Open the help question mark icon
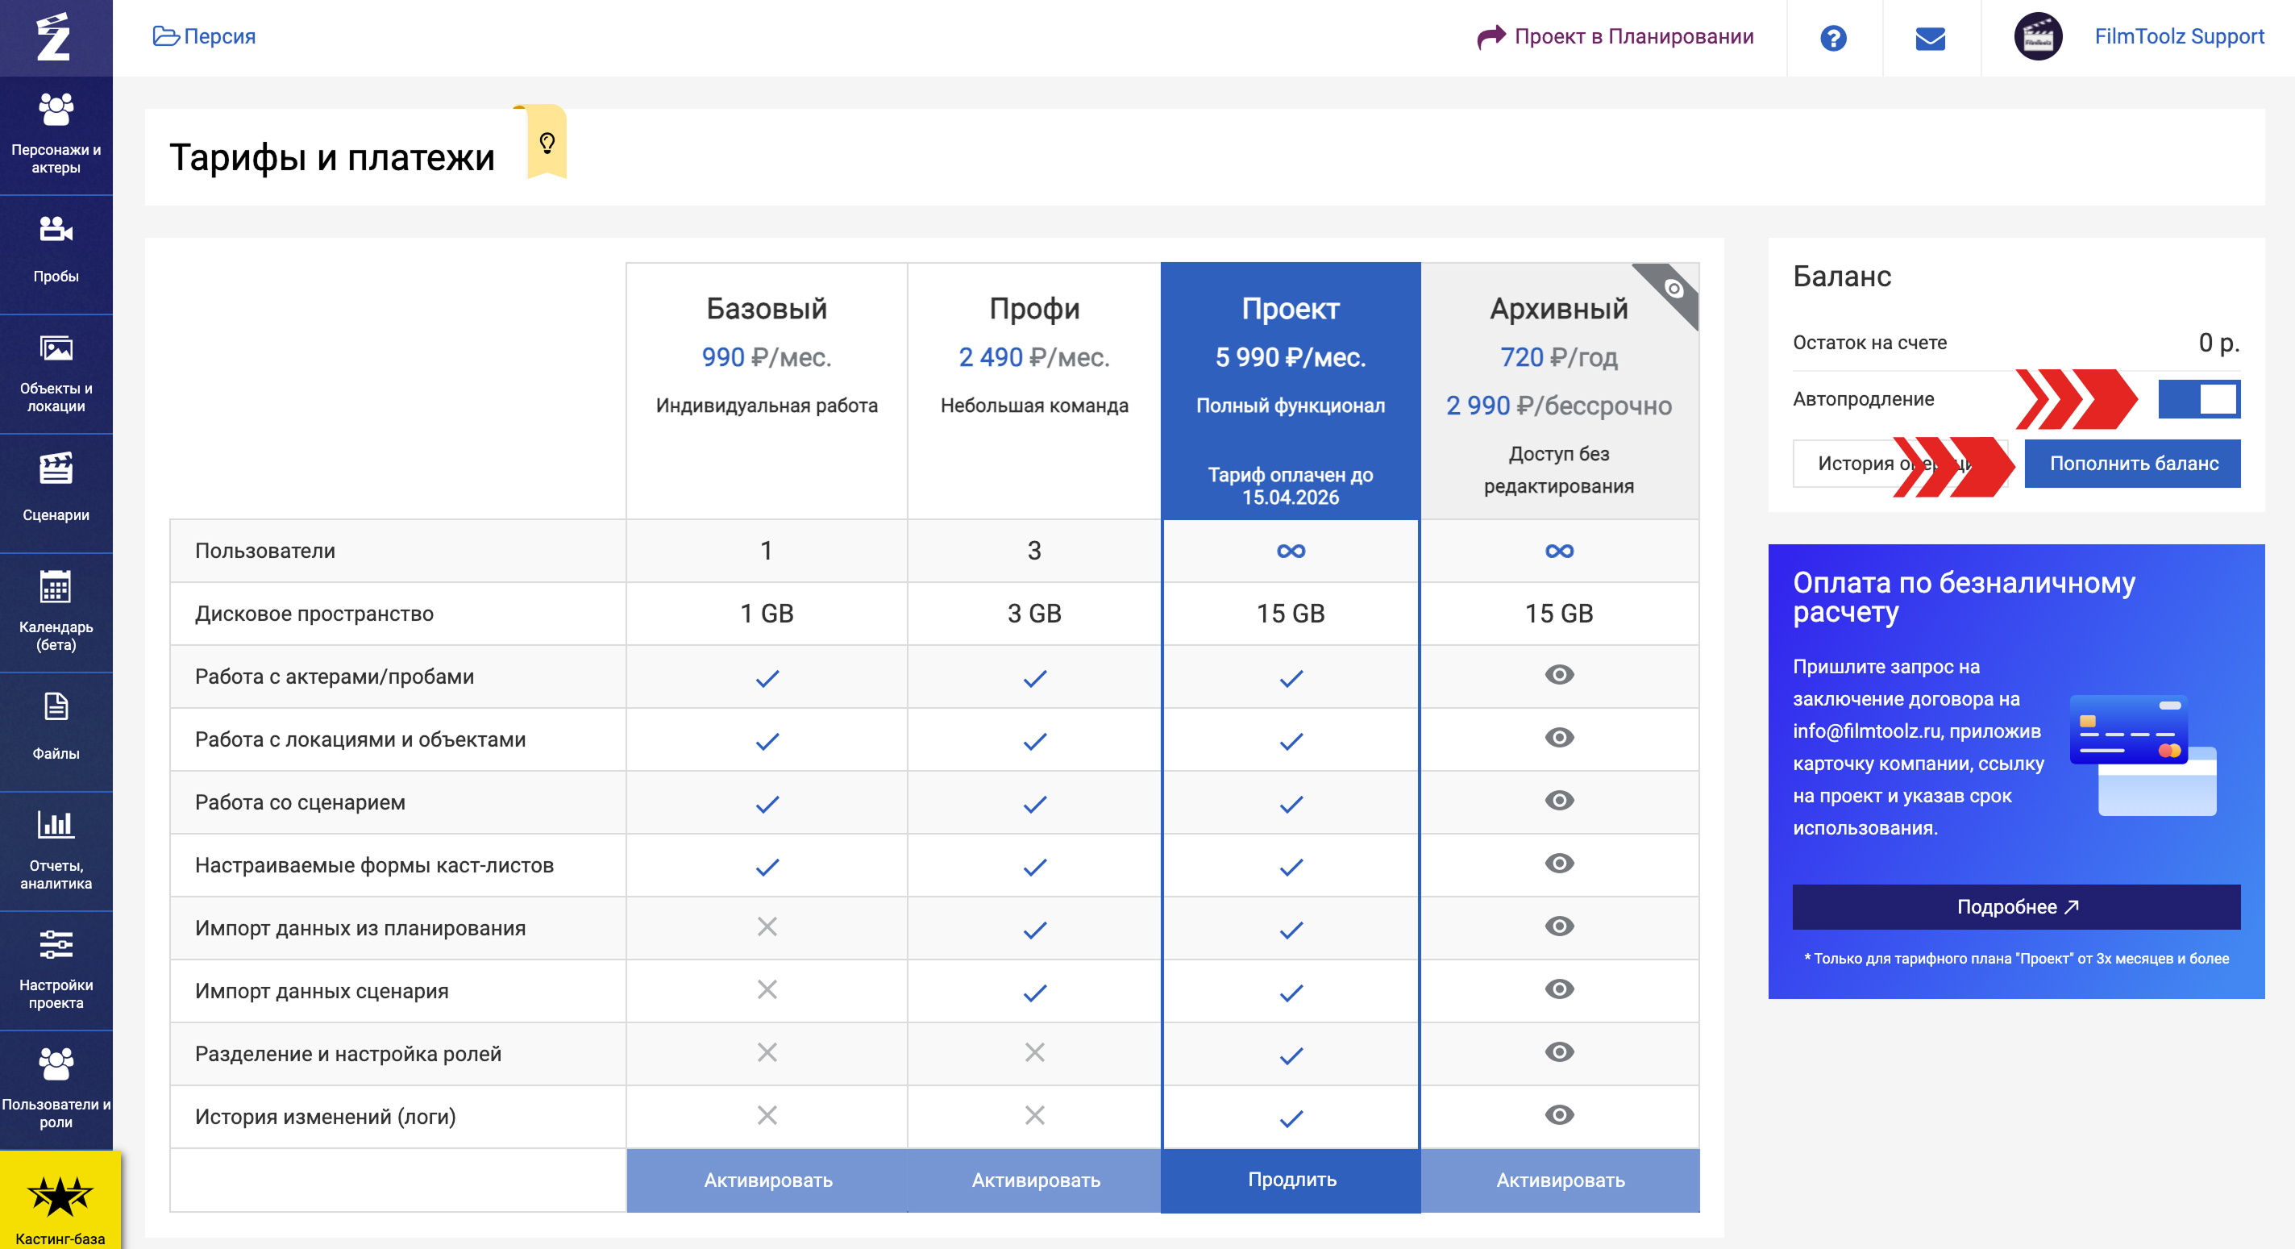 (x=1832, y=37)
